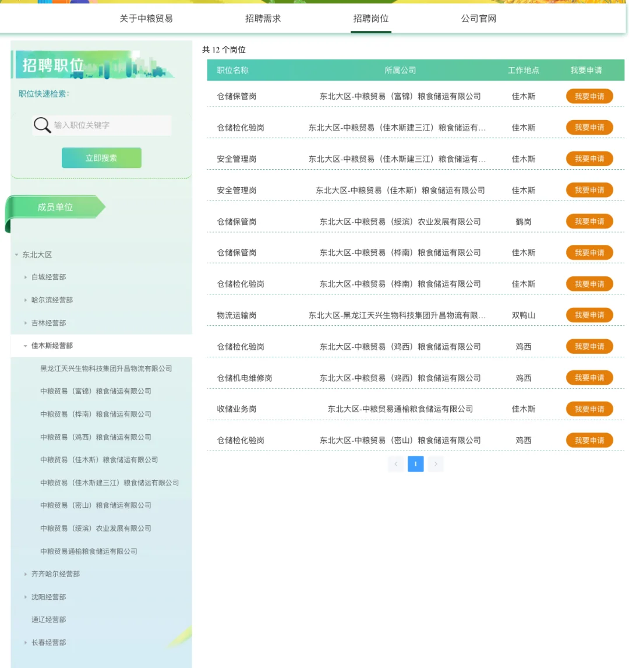
Task: Apply for the 物流运输岗 position
Action: tap(589, 315)
